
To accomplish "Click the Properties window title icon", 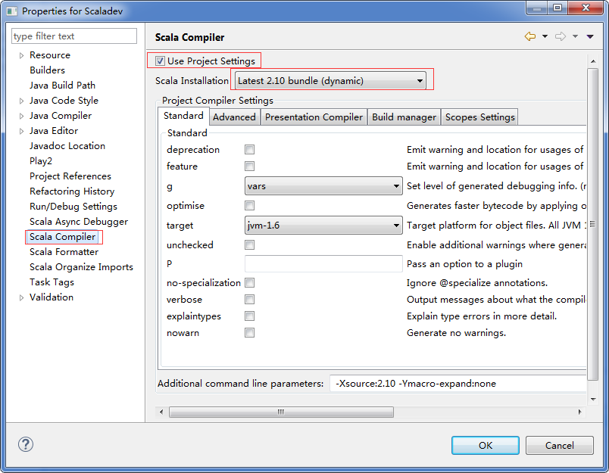I will point(11,11).
